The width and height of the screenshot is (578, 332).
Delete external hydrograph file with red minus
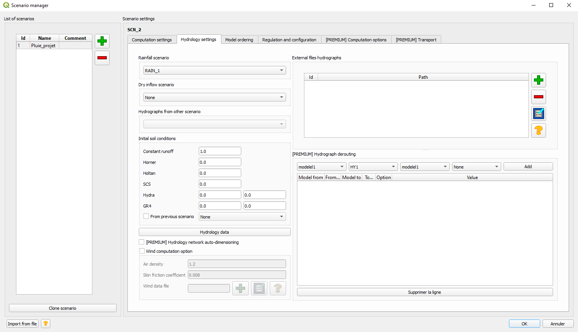pos(539,97)
